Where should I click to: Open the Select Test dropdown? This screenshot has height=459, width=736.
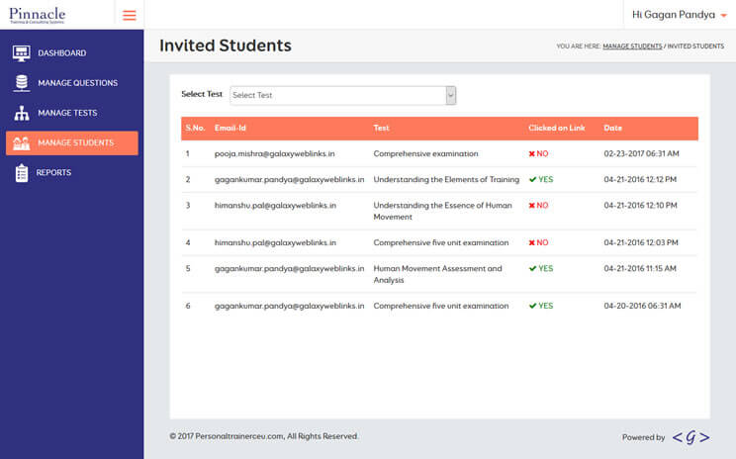coord(342,95)
